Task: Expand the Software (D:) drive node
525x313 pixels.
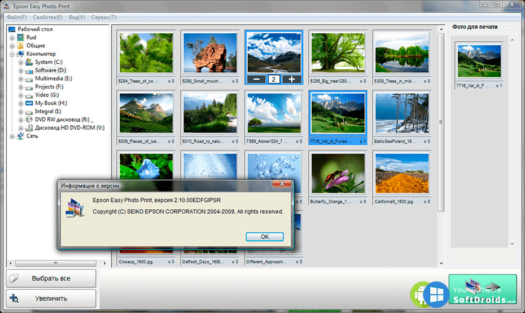Action: 21,70
